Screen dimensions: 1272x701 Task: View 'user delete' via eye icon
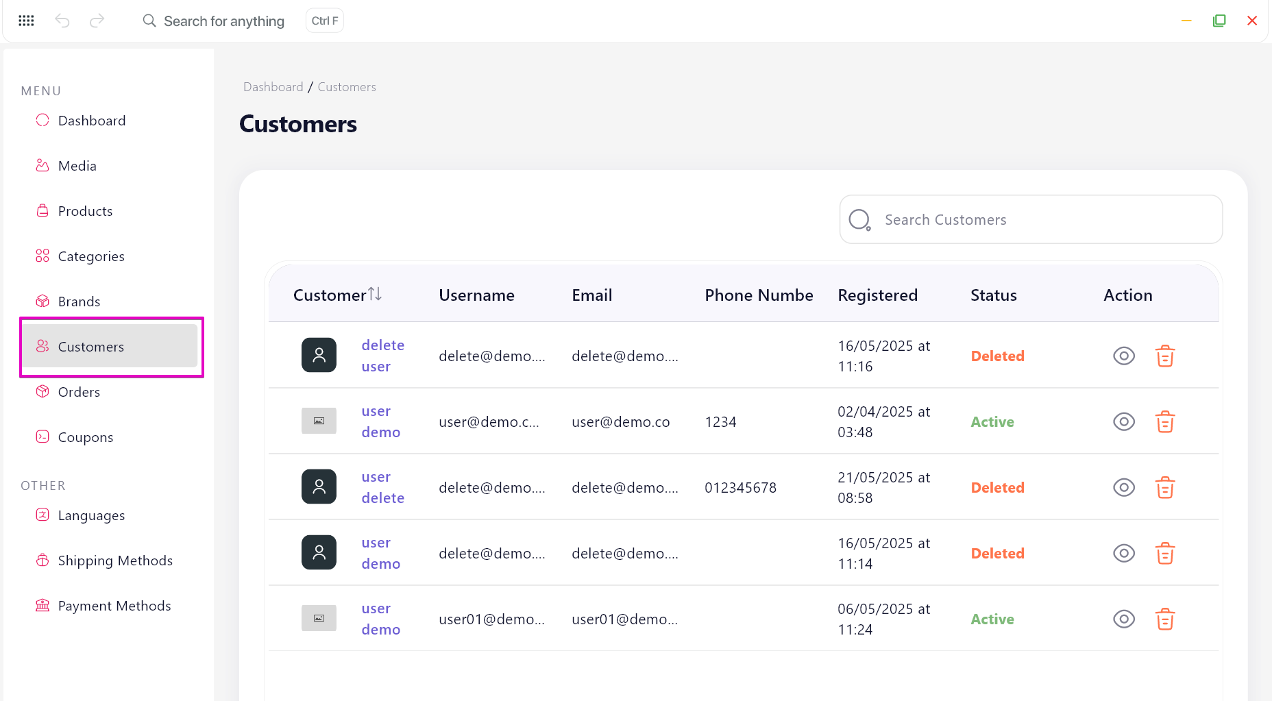pyautogui.click(x=1124, y=487)
